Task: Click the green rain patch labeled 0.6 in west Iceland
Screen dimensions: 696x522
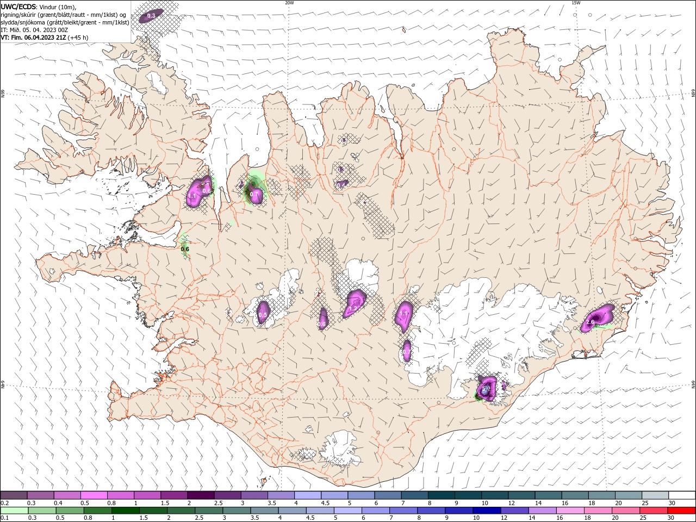Action: click(x=184, y=245)
